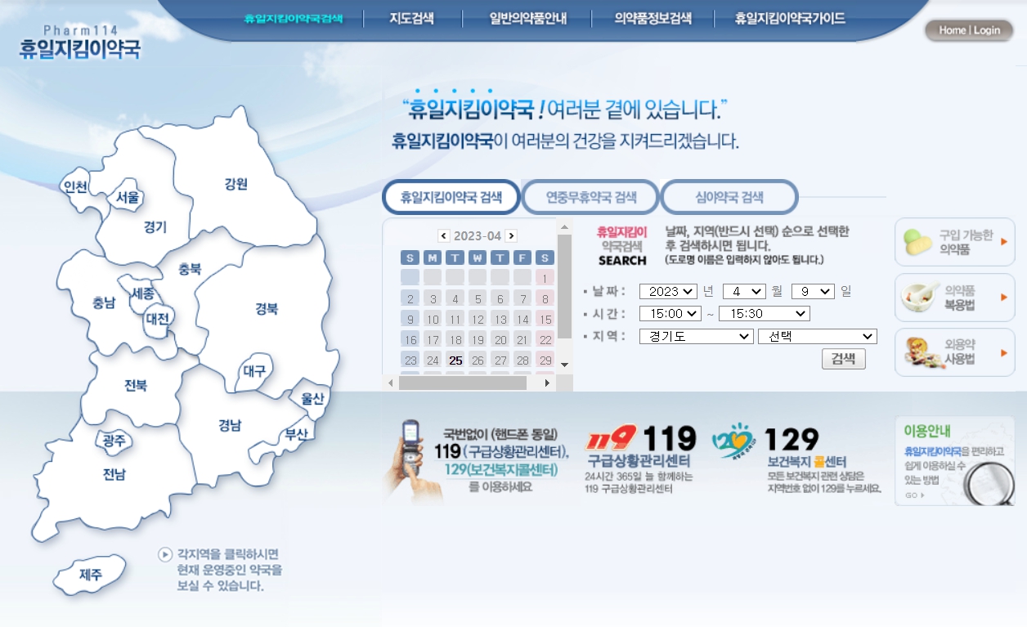The width and height of the screenshot is (1027, 627).
Task: Select 인천 on the map
Action: [75, 186]
